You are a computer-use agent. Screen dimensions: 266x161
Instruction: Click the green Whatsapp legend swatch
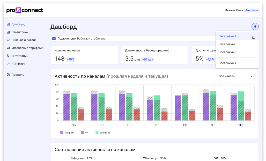tap(97, 133)
